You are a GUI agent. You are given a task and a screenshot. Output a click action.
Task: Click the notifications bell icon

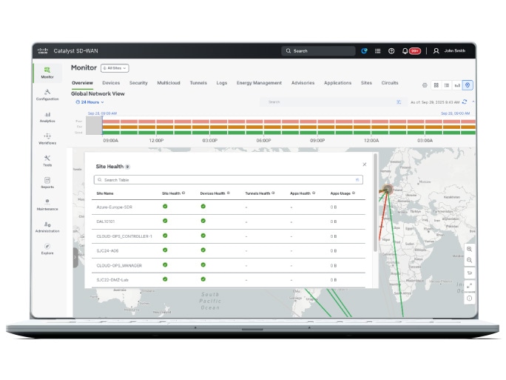(x=405, y=51)
